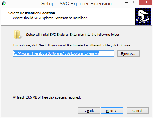
Task: Return to previous step with Back
Action: (89, 111)
